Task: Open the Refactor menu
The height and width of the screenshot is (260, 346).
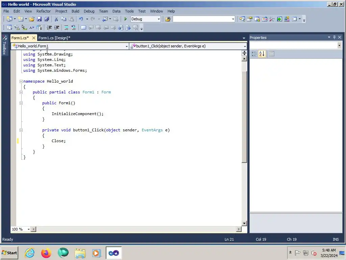Action: tap(44, 11)
